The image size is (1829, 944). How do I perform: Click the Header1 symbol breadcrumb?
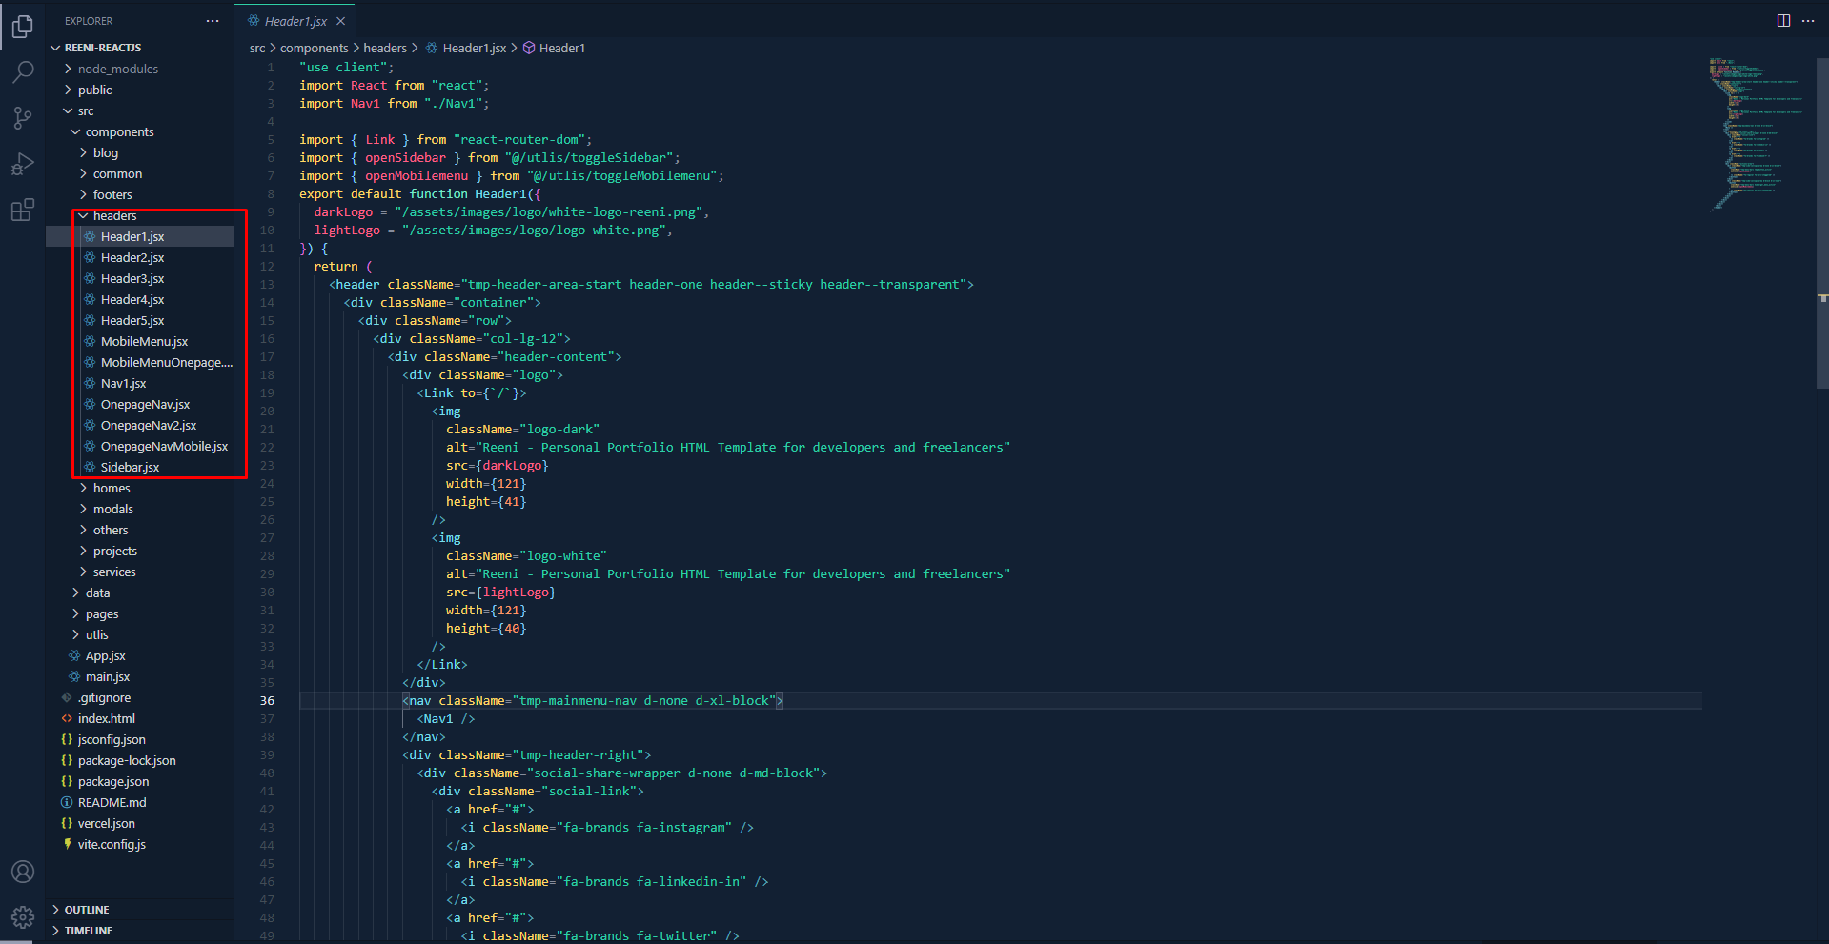[561, 49]
